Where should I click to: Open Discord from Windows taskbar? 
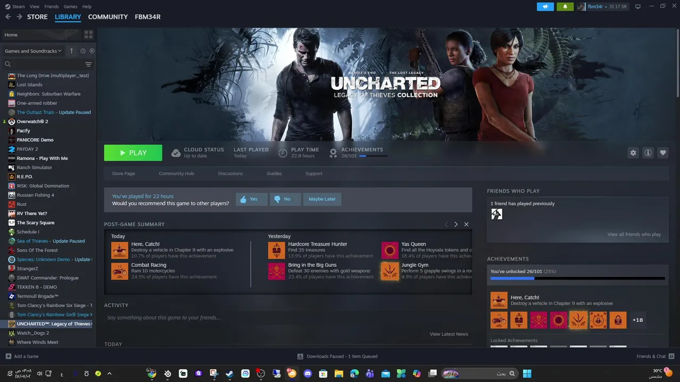pos(308,374)
